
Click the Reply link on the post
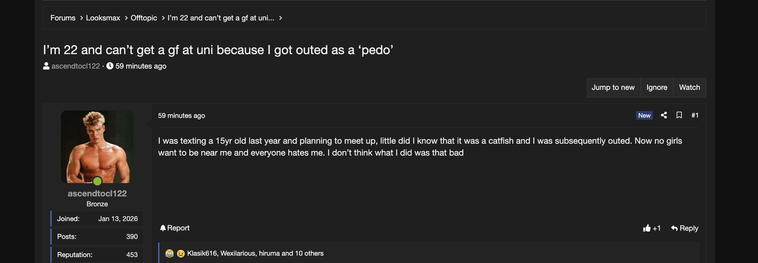(x=684, y=228)
